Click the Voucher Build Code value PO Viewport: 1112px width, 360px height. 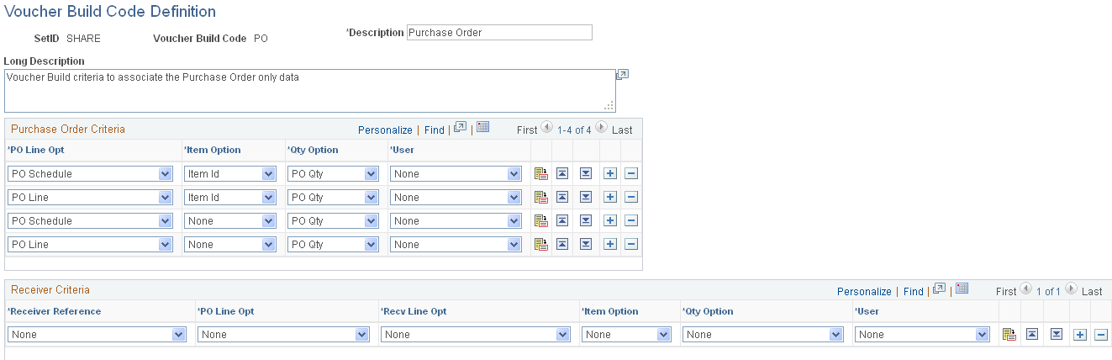pyautogui.click(x=261, y=39)
